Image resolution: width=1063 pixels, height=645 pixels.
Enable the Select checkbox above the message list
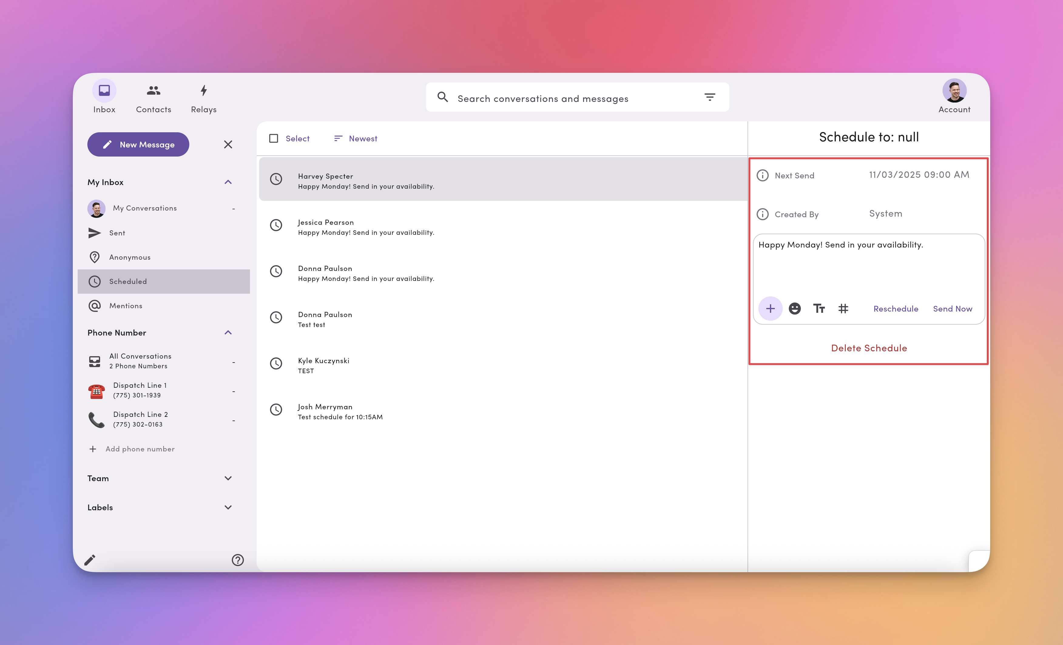[274, 138]
